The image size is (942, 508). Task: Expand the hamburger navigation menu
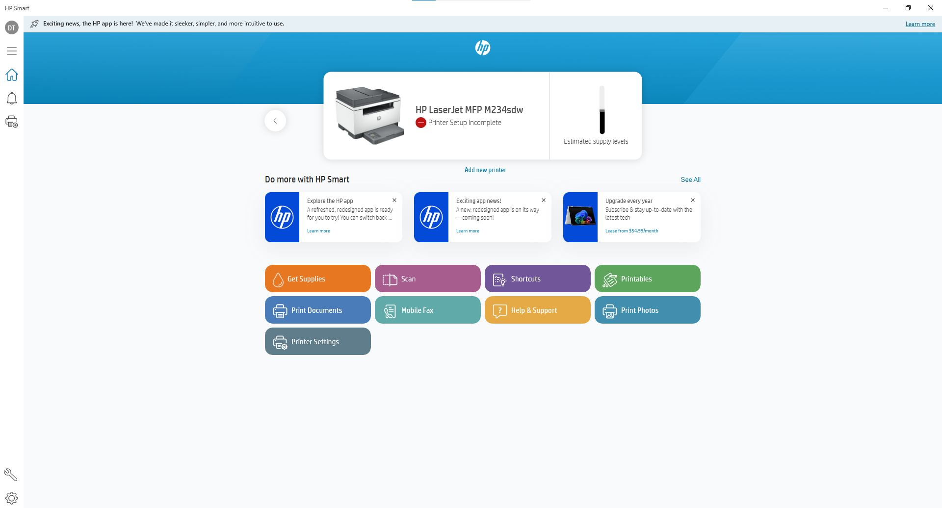tap(12, 51)
